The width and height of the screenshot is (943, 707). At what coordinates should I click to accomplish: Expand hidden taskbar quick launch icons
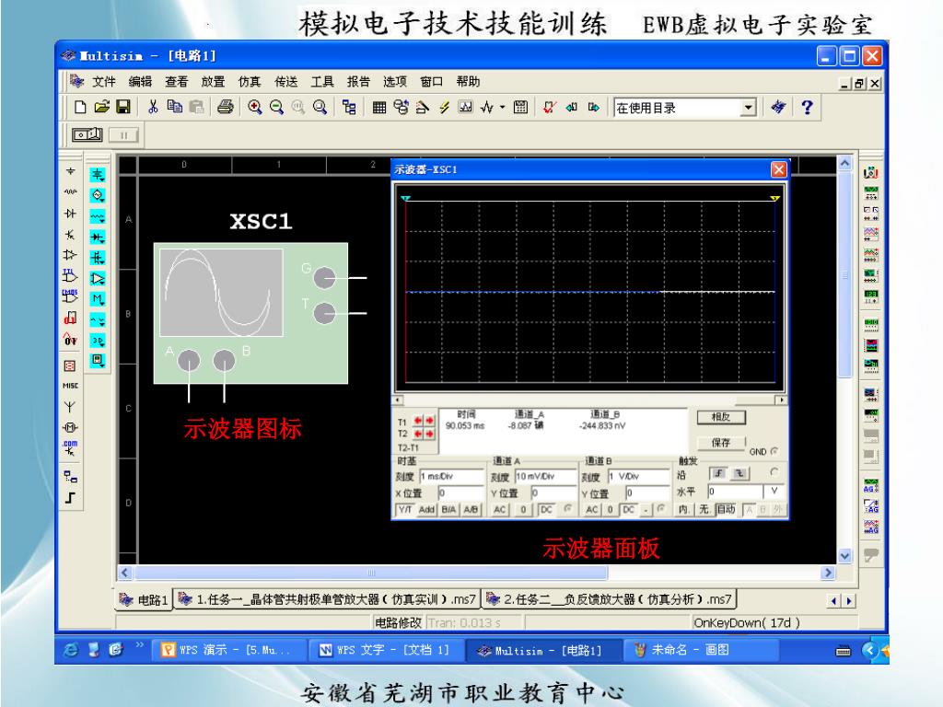coord(140,644)
